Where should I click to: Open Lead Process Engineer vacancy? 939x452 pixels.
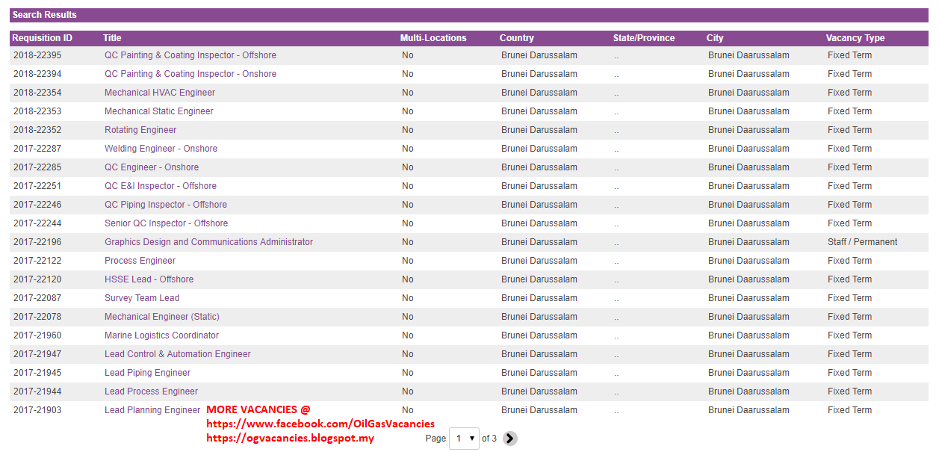[152, 391]
